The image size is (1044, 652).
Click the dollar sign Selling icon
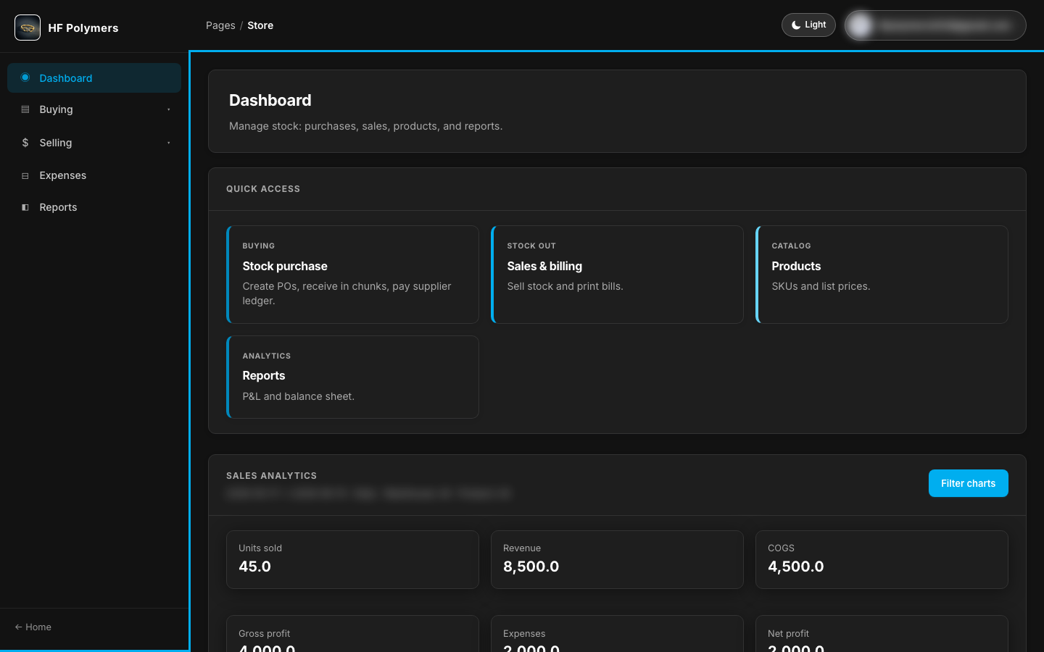(x=25, y=143)
